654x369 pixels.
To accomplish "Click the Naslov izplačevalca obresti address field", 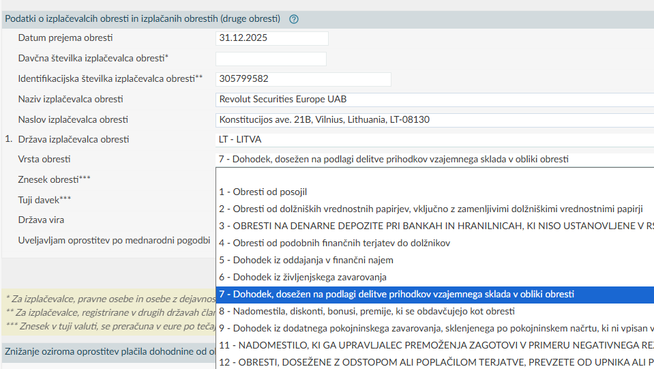I will [x=434, y=120].
